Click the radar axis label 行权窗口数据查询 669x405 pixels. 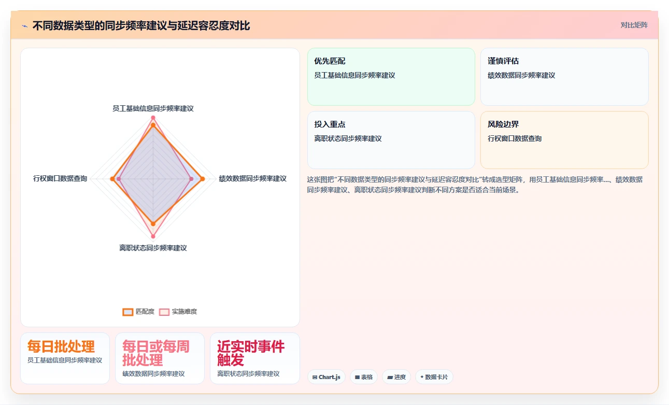(60, 178)
